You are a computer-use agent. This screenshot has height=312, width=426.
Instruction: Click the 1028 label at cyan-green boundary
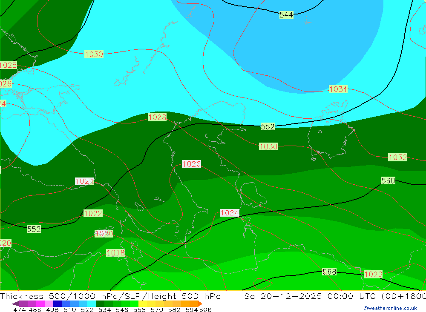157,117
